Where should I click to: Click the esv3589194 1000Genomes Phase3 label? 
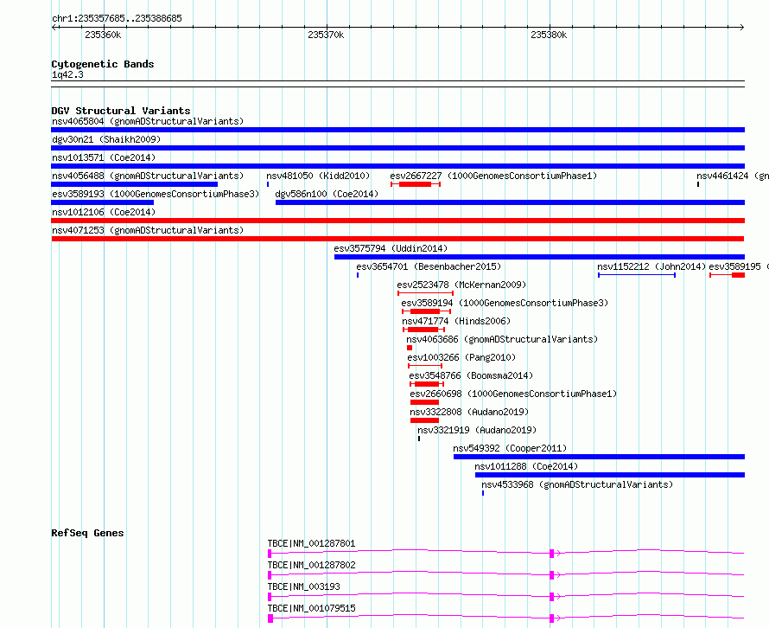point(505,303)
